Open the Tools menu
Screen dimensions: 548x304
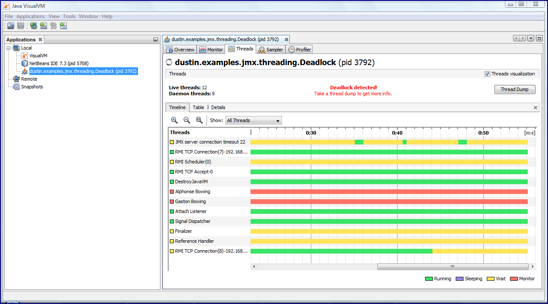69,16
